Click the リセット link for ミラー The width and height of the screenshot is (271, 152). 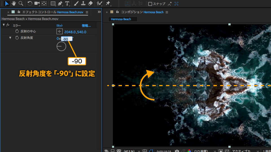[60, 26]
